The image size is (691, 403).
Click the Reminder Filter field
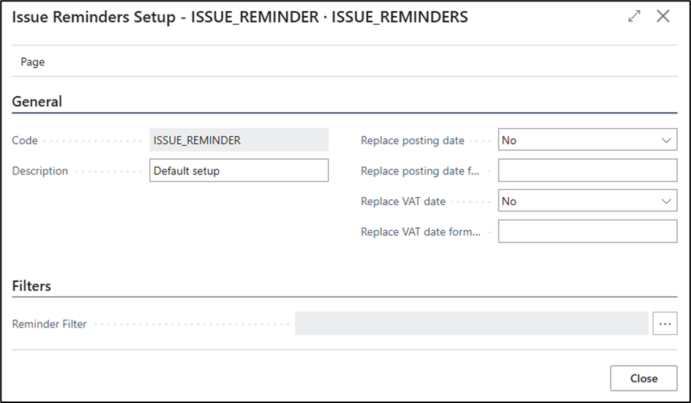pos(471,323)
